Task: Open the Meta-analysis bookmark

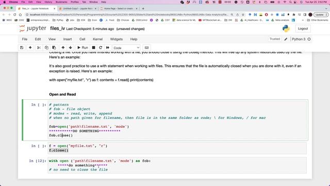Action: [x=280, y=20]
